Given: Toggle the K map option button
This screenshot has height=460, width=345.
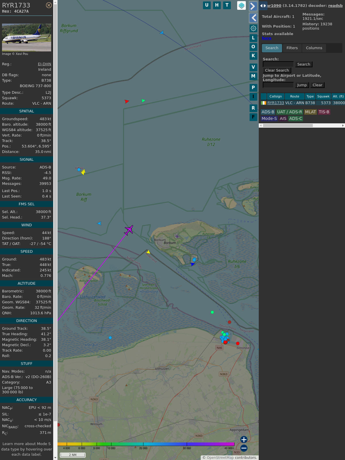Looking at the screenshot, I should click(253, 56).
